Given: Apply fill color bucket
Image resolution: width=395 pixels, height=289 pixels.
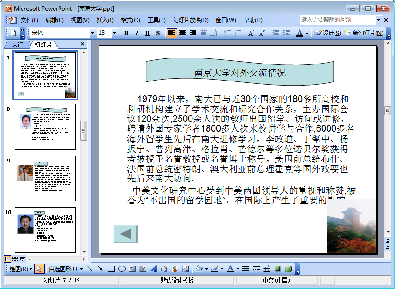Looking at the screenshot, I should pyautogui.click(x=199, y=269).
